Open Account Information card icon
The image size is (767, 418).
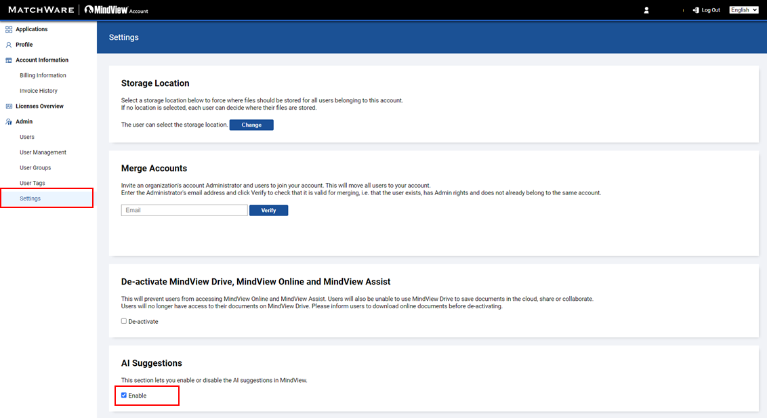tap(7, 60)
